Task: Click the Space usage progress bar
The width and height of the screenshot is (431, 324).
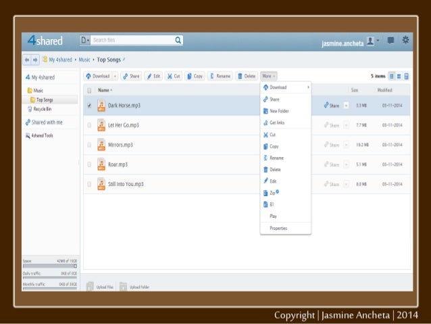Action: click(x=50, y=266)
